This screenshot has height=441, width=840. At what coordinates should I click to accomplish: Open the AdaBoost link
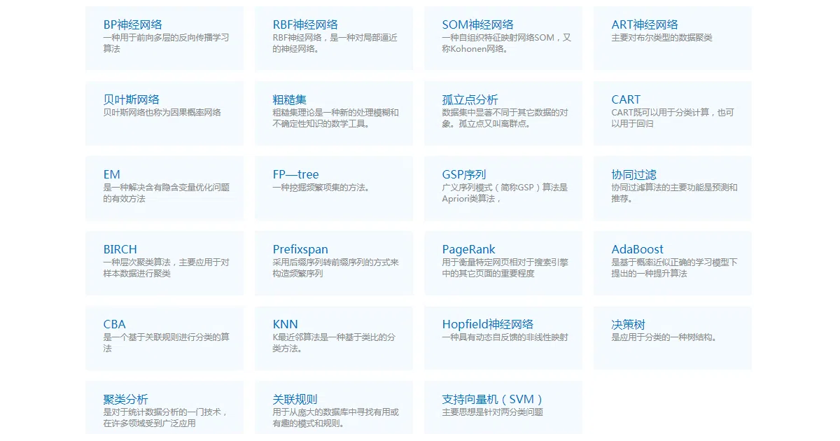[638, 249]
